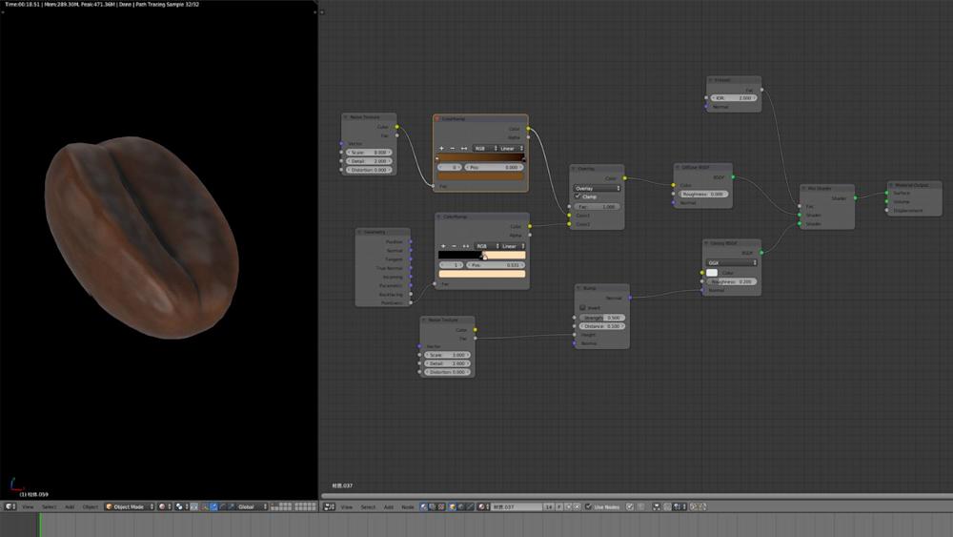
Task: Open the Object menu in the 3D viewport header
Action: 91,506
